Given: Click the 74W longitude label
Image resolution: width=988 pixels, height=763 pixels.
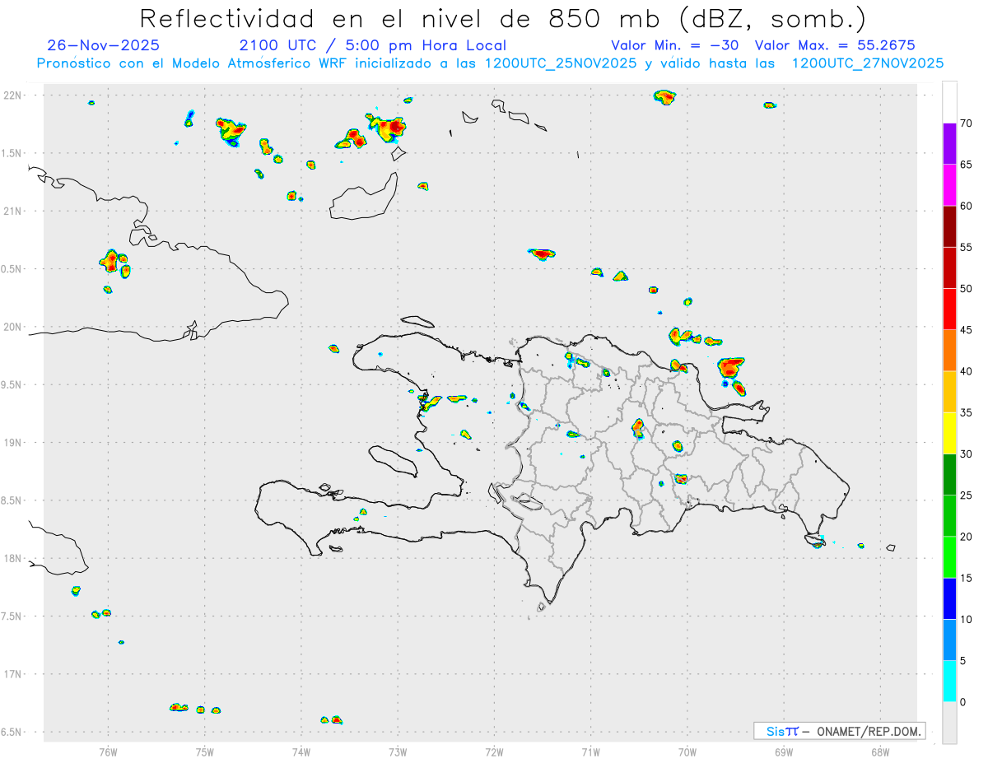Looking at the screenshot, I should (301, 751).
